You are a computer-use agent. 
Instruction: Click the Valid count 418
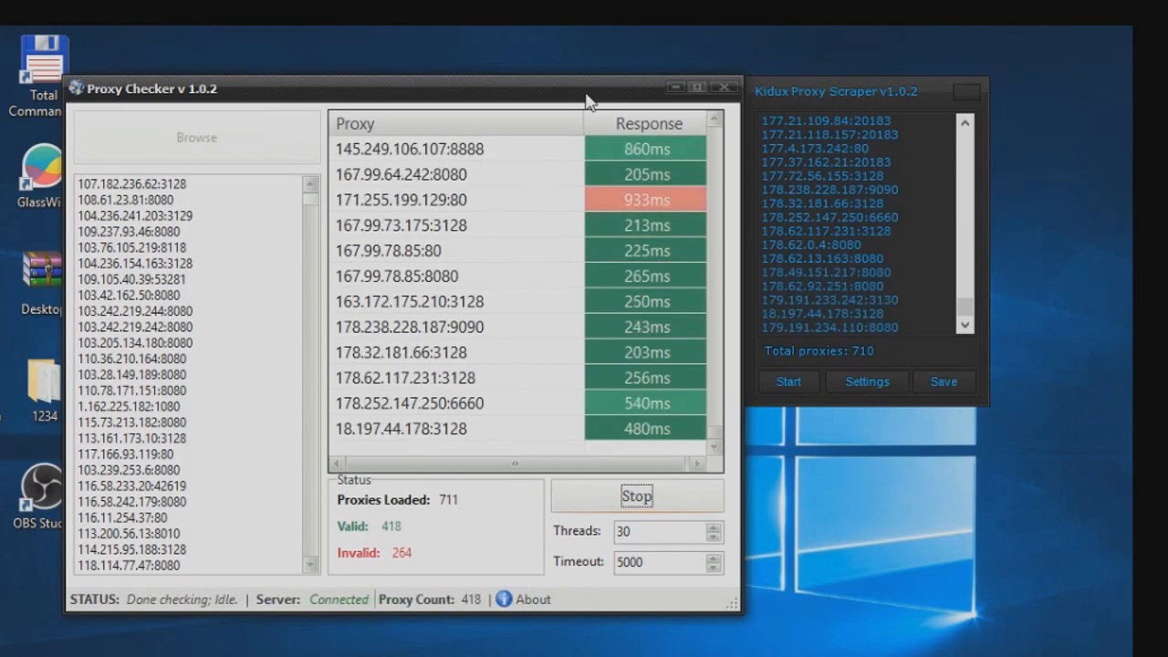click(391, 527)
